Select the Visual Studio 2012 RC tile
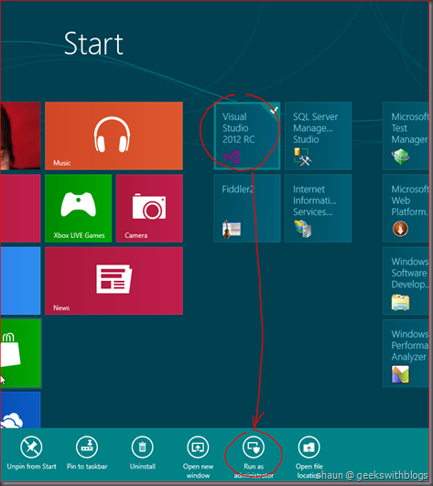The width and height of the screenshot is (433, 486). tap(247, 135)
